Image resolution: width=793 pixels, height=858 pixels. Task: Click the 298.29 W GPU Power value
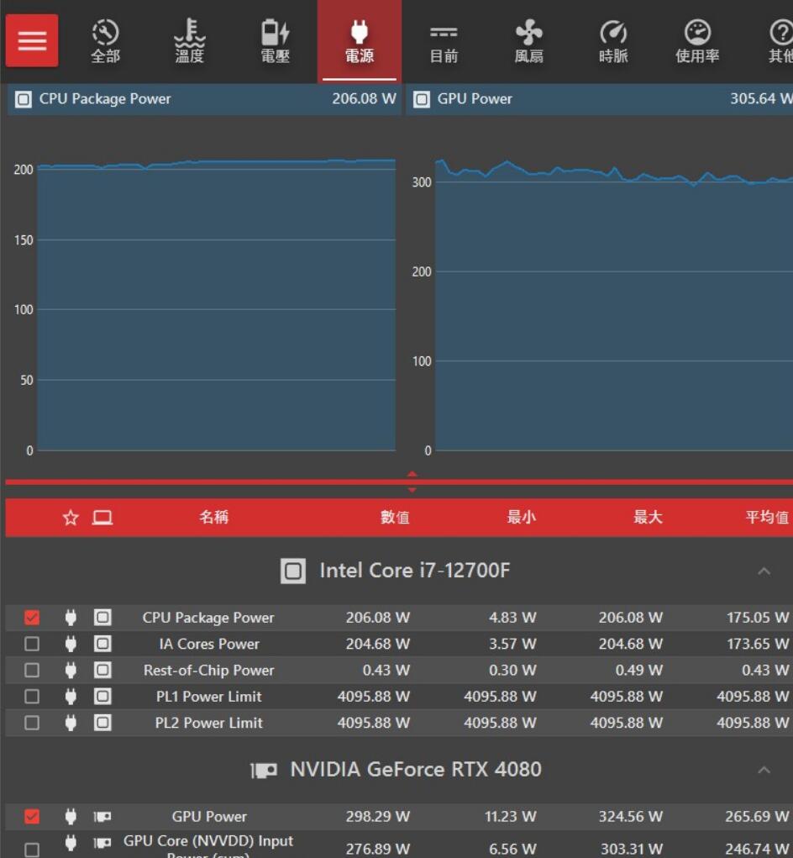pos(378,817)
